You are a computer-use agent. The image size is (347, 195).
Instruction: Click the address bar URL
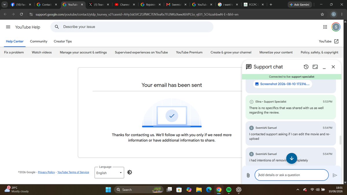pos(137,14)
